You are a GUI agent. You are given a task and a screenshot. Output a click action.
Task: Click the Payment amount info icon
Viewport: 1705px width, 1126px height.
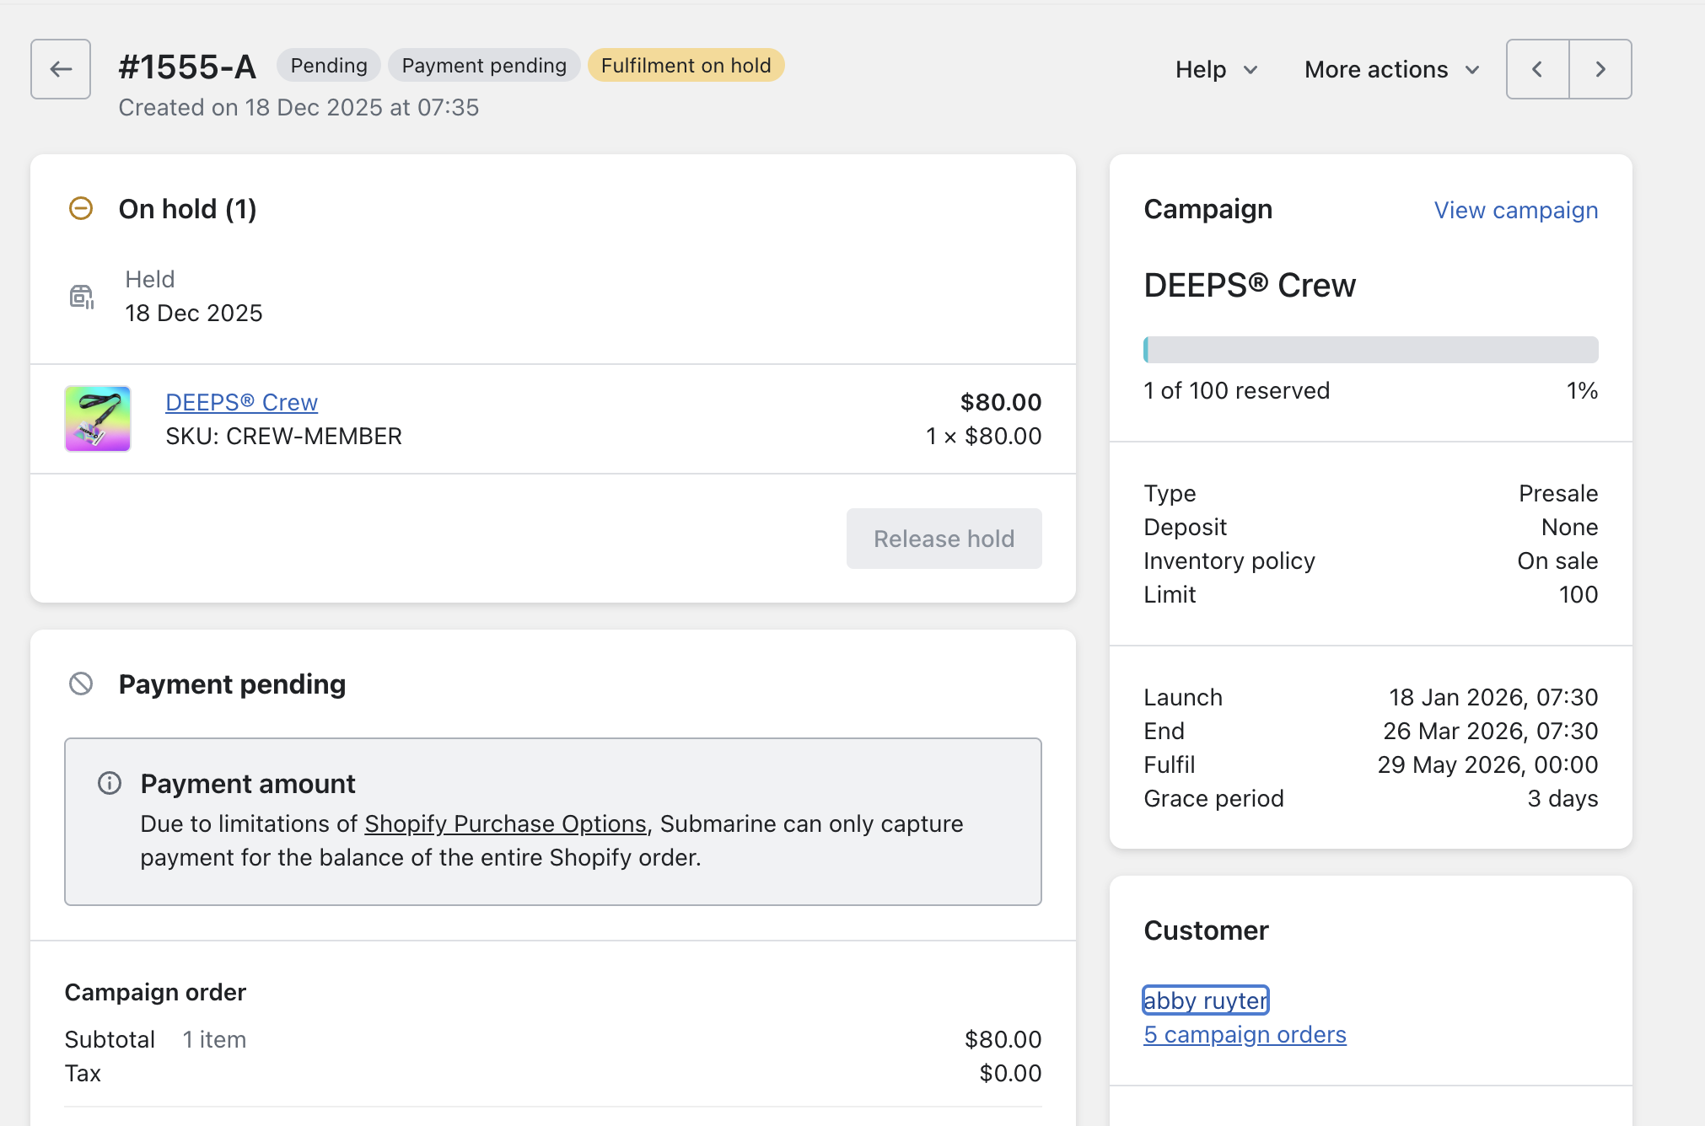110,783
